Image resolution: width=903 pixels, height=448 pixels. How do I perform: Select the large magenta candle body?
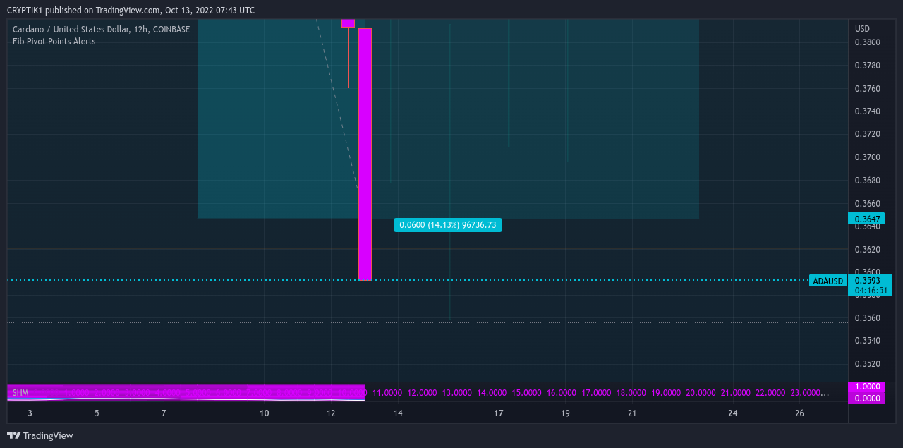pos(365,155)
